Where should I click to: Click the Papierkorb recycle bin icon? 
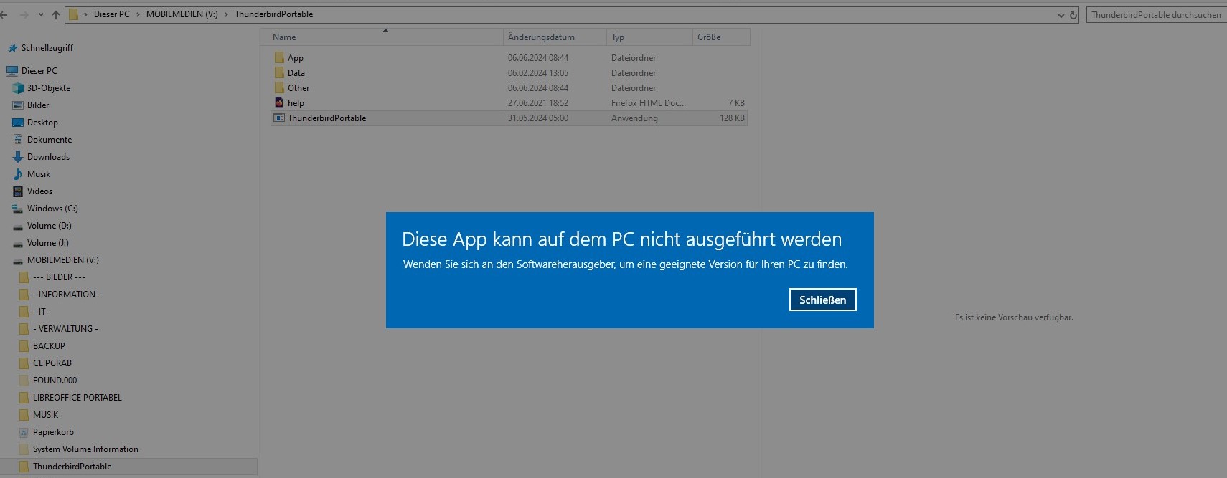click(x=24, y=432)
